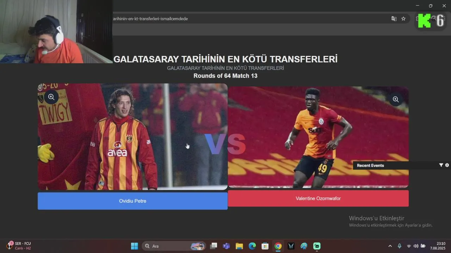Switch to Google Chrome on the taskbar
The height and width of the screenshot is (253, 451).
click(x=278, y=246)
